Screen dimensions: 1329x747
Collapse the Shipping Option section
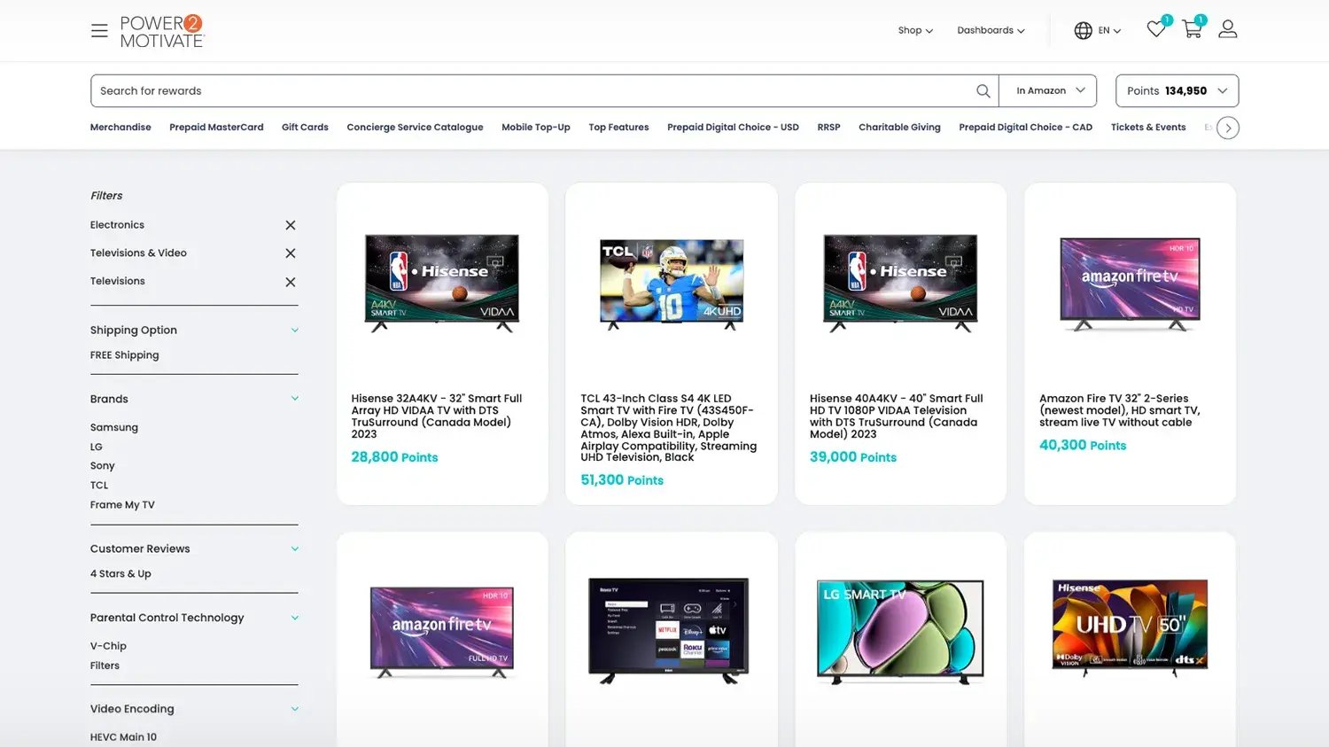click(x=295, y=331)
